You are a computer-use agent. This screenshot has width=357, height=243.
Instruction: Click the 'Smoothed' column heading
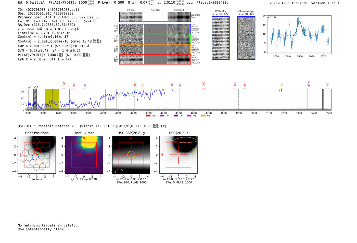pos(179,10)
